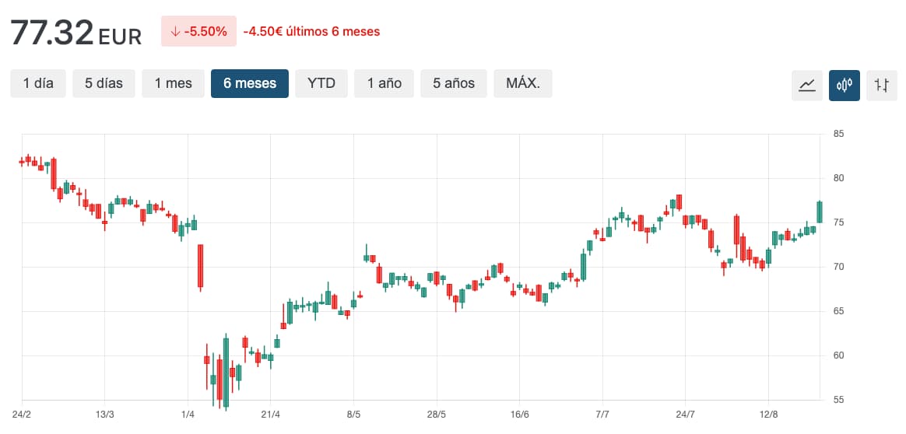The width and height of the screenshot is (906, 434).
Task: Click the 85 price axis label
Action: 839,134
